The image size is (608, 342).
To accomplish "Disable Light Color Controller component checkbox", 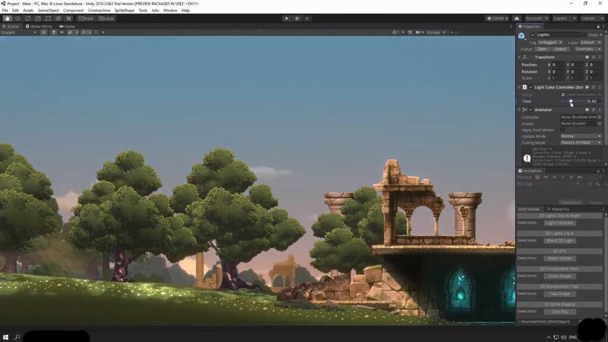I will [531, 87].
